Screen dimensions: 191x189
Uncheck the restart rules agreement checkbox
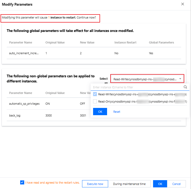[x=22, y=183]
